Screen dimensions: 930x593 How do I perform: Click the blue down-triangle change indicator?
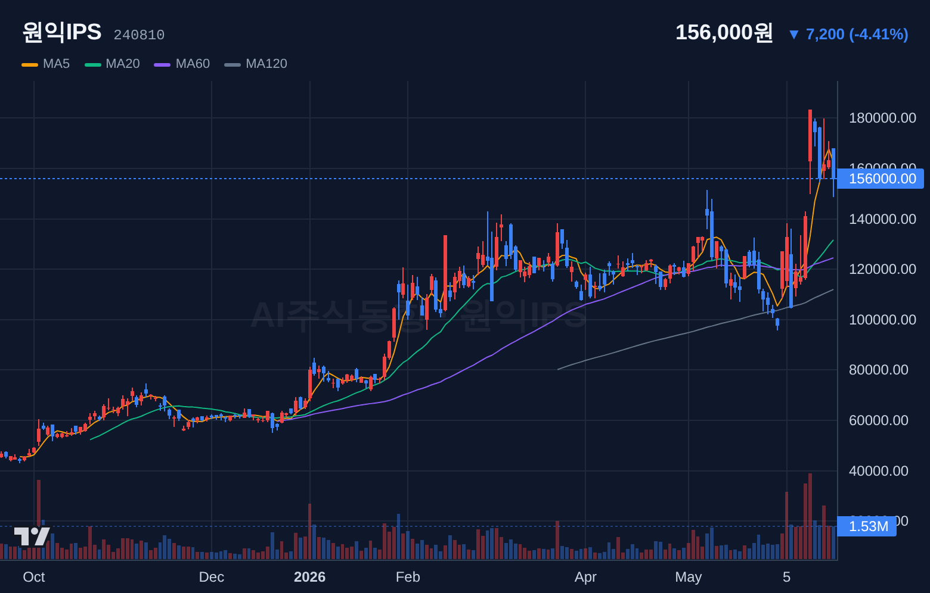[793, 35]
